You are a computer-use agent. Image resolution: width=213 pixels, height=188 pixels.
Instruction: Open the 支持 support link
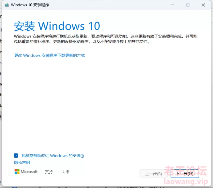(x=49, y=172)
